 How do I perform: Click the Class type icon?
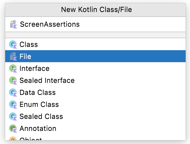13,44
